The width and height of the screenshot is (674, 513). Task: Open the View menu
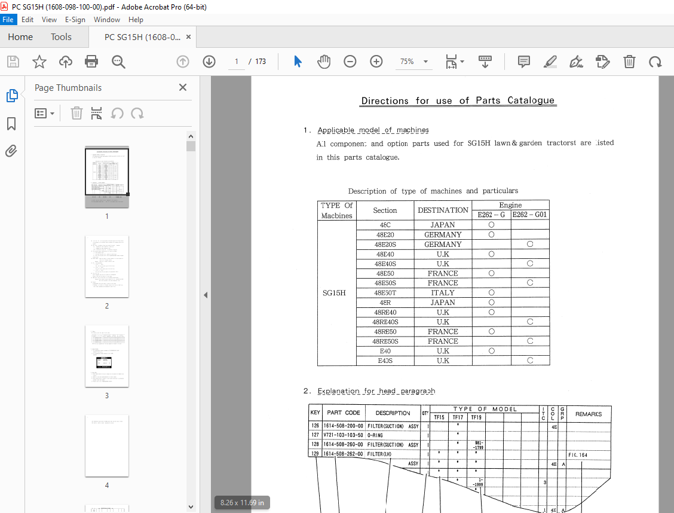(x=49, y=19)
